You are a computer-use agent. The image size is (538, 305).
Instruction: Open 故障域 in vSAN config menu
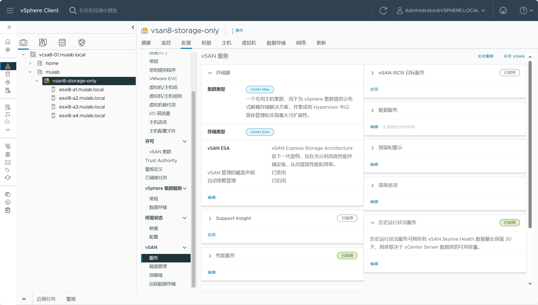(x=156, y=275)
